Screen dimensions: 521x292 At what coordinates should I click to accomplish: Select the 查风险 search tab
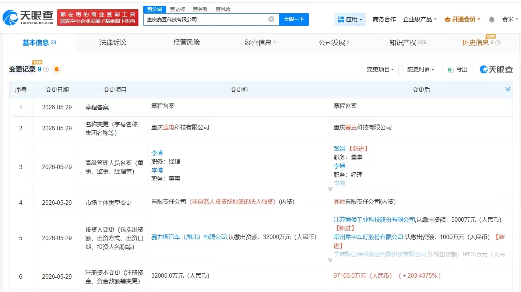pyautogui.click(x=223, y=9)
